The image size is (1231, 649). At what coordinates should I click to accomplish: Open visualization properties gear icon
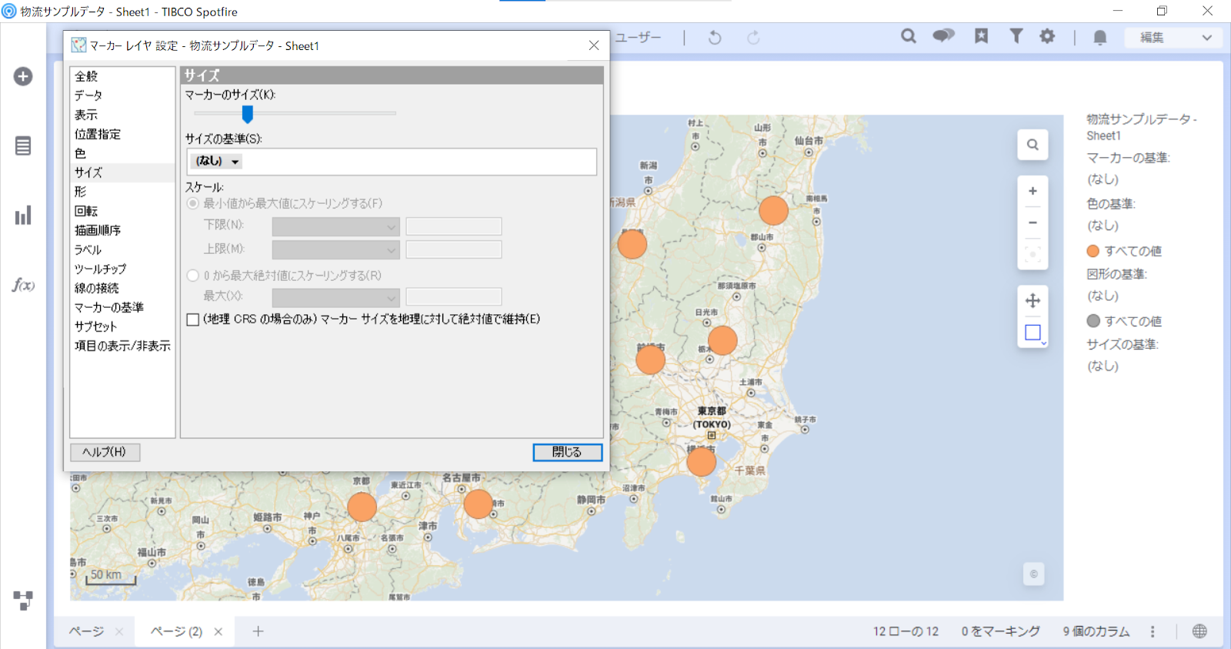pyautogui.click(x=1047, y=36)
